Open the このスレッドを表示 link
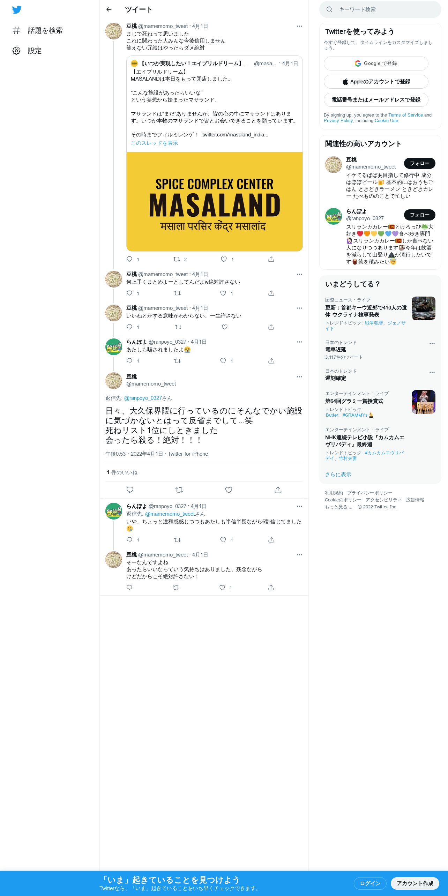 (x=154, y=143)
